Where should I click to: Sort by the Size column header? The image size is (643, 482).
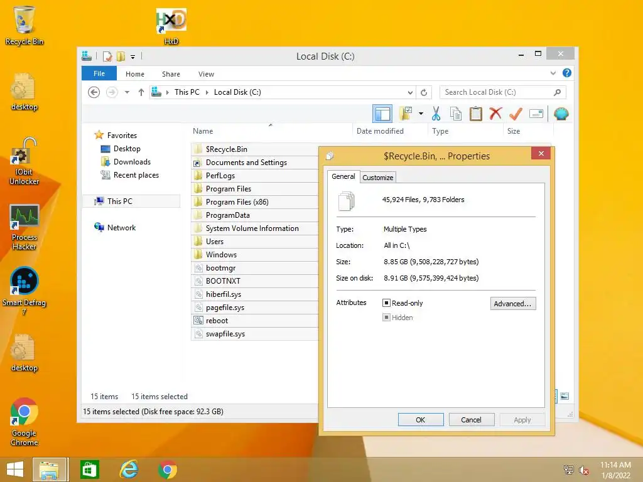tap(528, 131)
